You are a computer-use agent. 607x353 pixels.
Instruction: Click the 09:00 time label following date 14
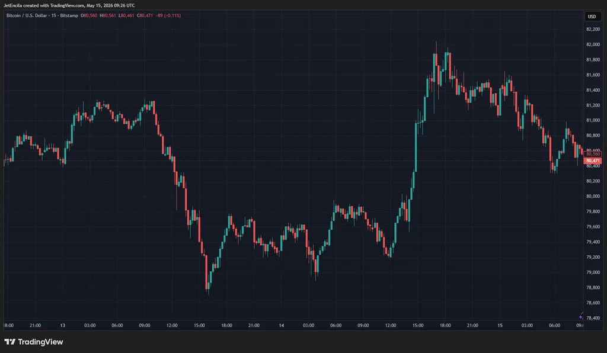[363, 326]
